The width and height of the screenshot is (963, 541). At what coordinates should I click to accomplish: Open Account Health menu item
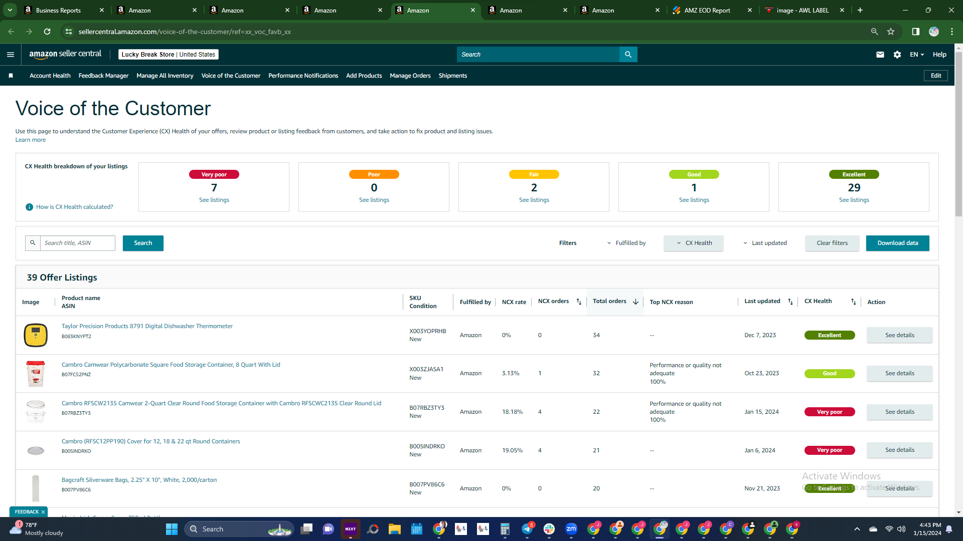50,76
